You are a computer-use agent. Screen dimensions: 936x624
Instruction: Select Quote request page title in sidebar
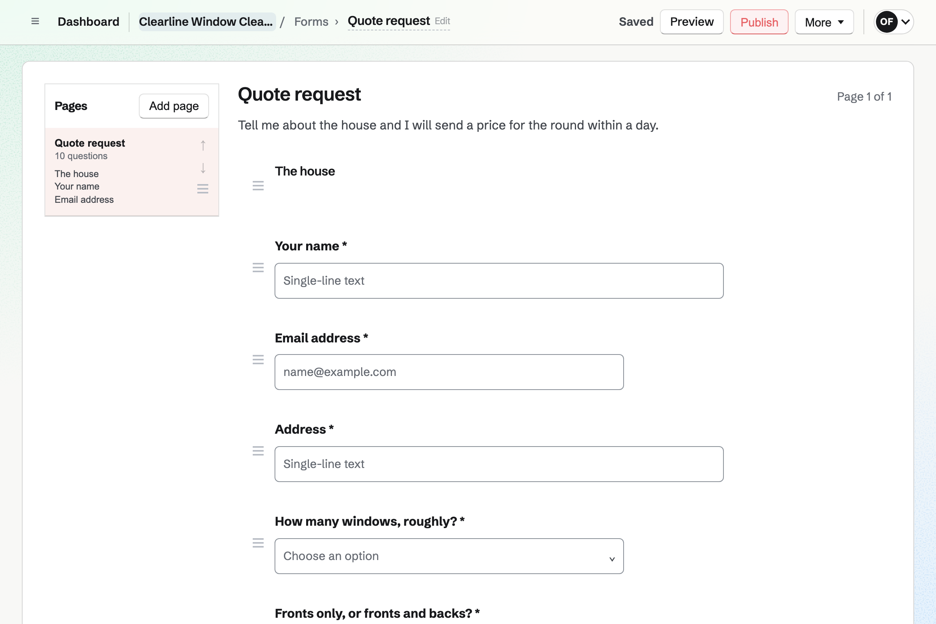point(90,143)
